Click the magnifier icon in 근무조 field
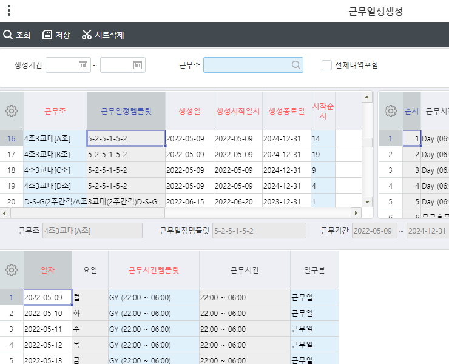This screenshot has height=364, width=449. point(295,65)
